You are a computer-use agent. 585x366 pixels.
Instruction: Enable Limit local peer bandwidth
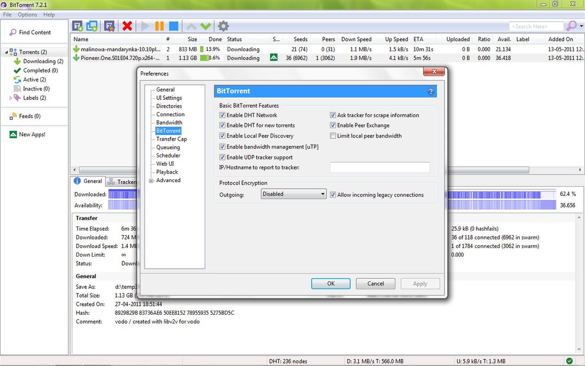point(333,136)
